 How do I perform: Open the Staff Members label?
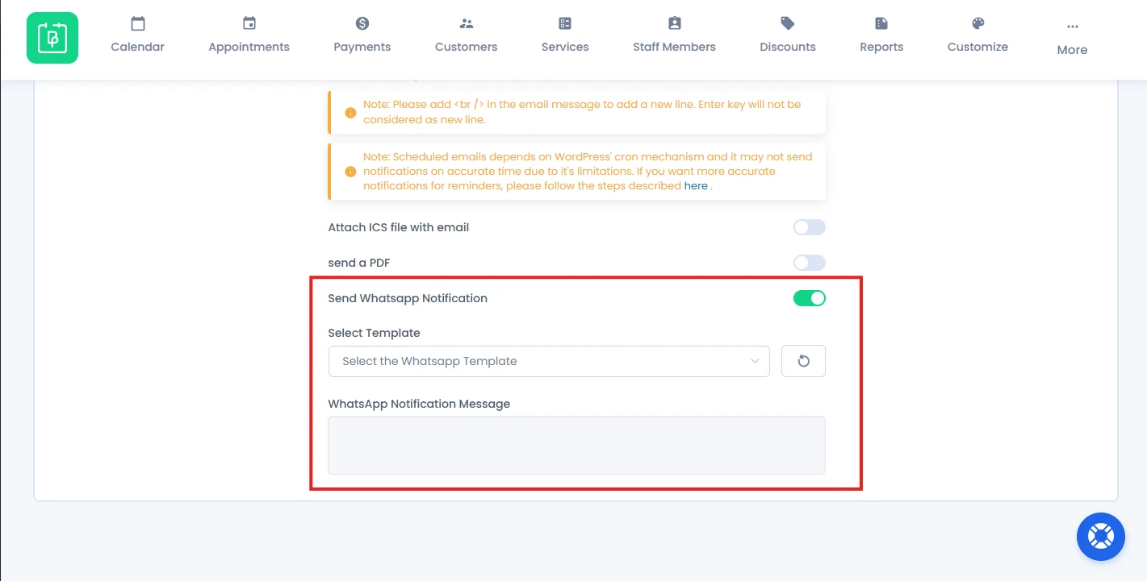coord(675,47)
